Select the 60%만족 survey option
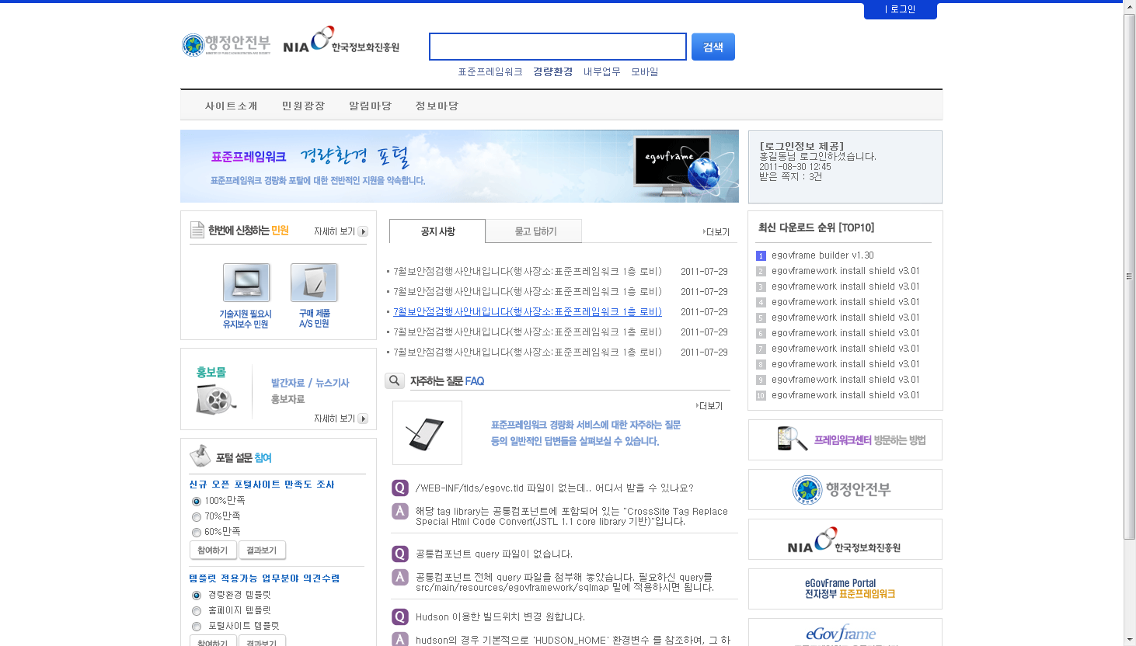1136x646 pixels. (x=197, y=533)
